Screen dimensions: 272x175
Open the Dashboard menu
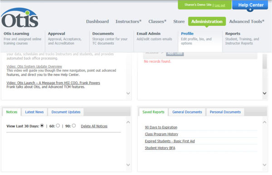coord(97,21)
